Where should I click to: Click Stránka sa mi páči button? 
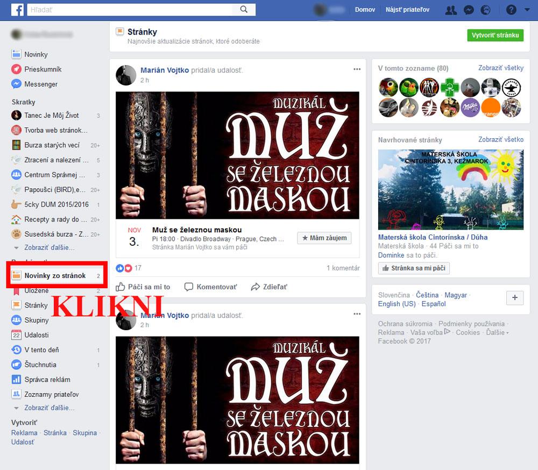tap(414, 268)
